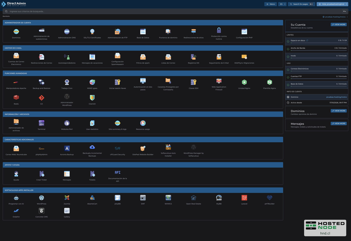Launch the Terminal

pos(41,123)
